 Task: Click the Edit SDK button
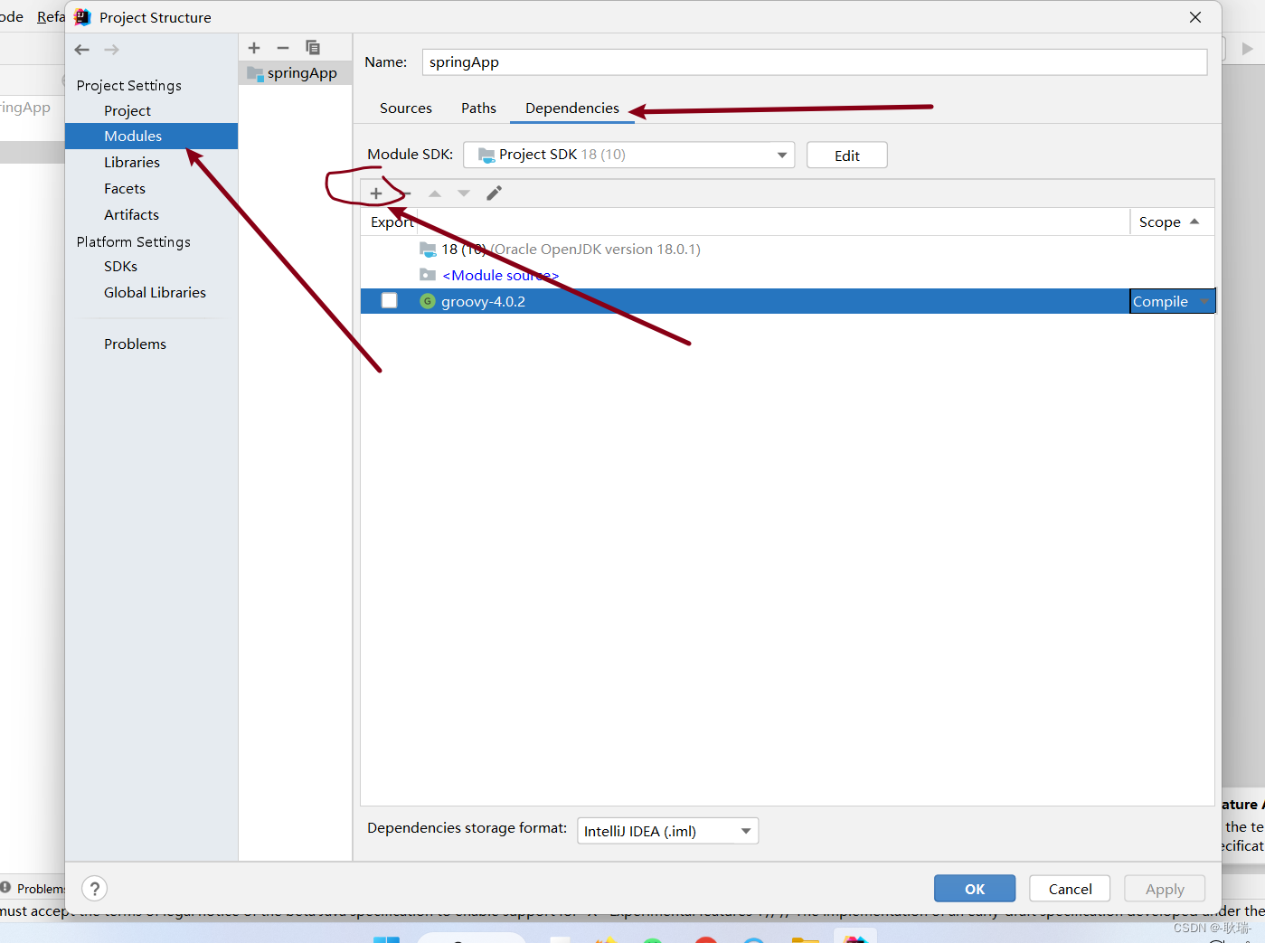pyautogui.click(x=846, y=156)
